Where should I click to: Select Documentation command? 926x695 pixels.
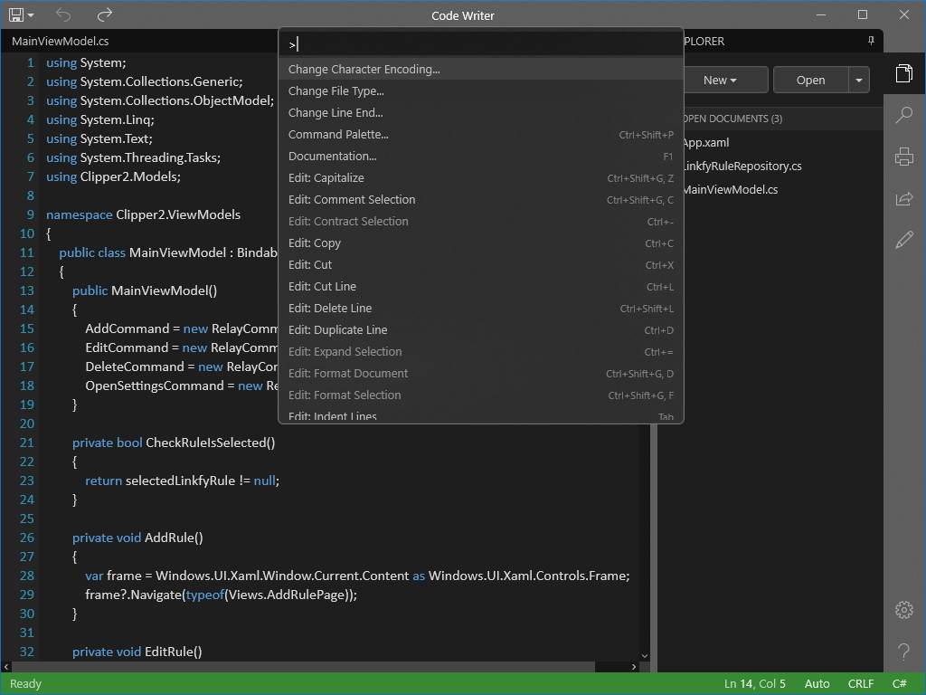pyautogui.click(x=481, y=156)
